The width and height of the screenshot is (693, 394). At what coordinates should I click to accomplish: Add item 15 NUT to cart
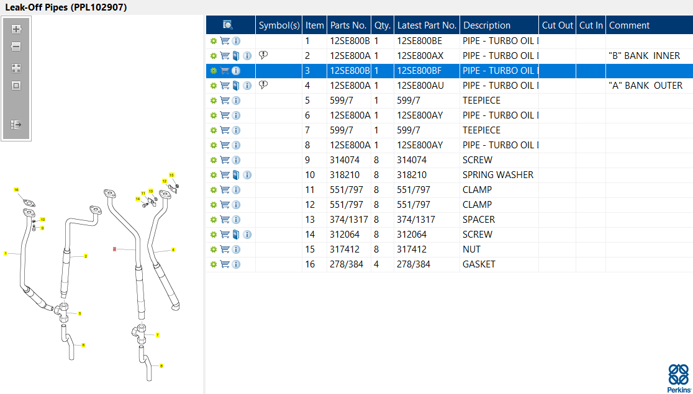pos(225,249)
